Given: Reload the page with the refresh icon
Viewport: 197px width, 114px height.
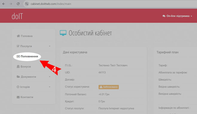Looking at the screenshot, I should [x=18, y=4].
